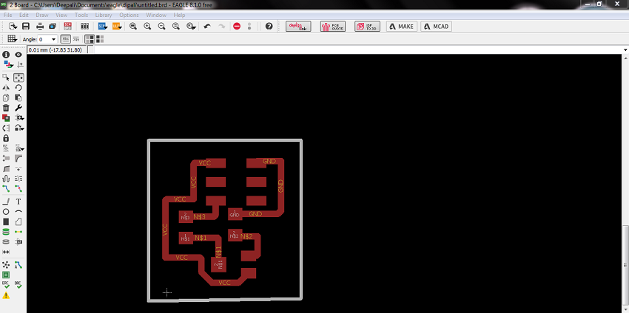Open the Edit menu
629x313 pixels.
pyautogui.click(x=24, y=16)
